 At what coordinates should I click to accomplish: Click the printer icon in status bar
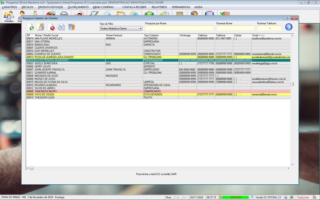286,197
